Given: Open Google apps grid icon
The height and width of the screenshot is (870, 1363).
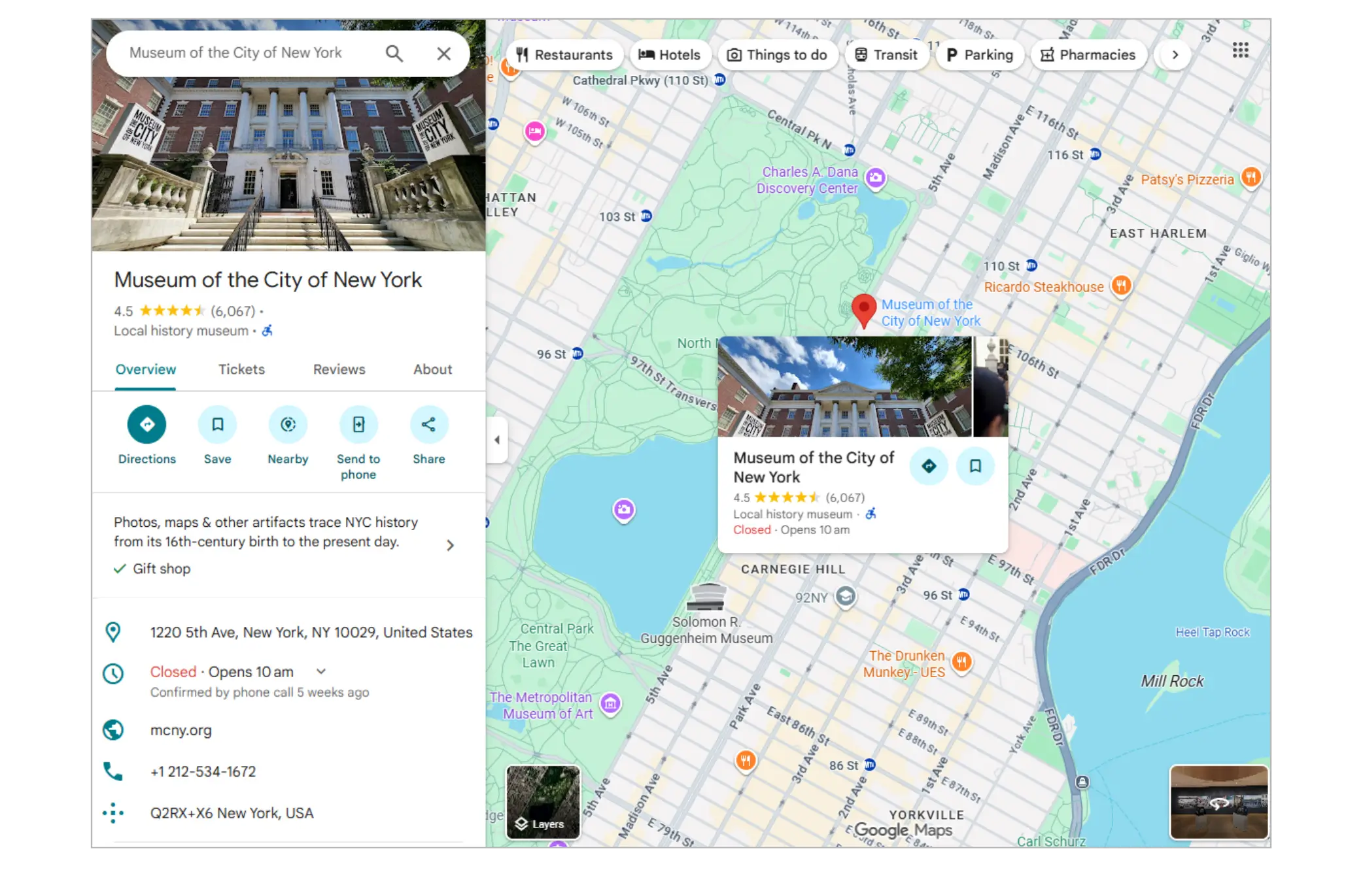Looking at the screenshot, I should coord(1240,51).
